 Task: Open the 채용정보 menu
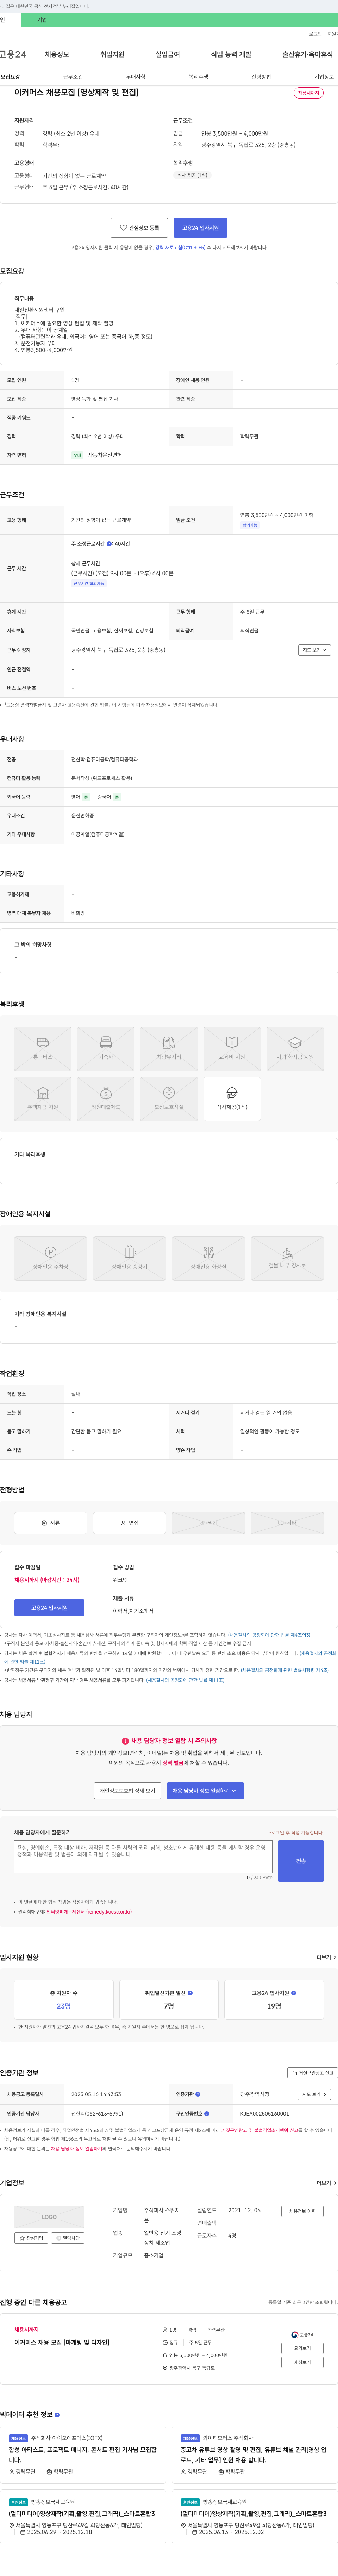click(57, 54)
